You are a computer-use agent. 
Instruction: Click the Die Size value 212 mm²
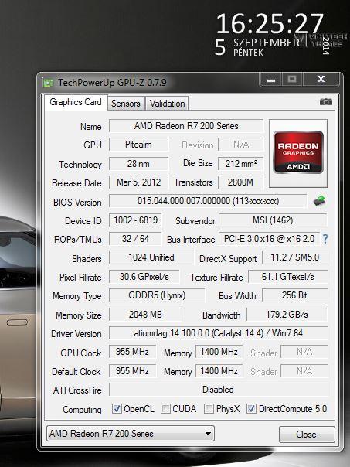pos(241,163)
